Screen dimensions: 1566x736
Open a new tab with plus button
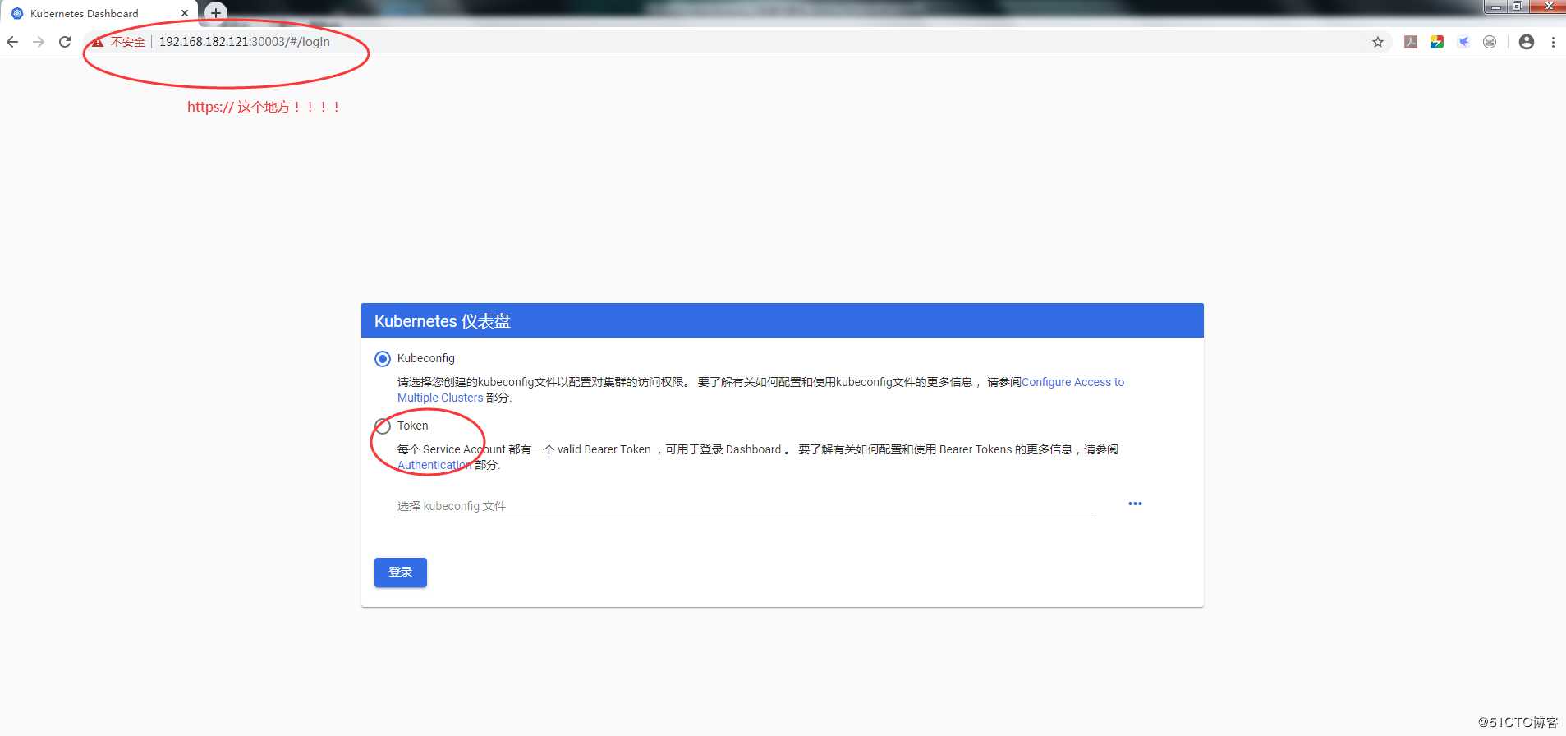216,13
